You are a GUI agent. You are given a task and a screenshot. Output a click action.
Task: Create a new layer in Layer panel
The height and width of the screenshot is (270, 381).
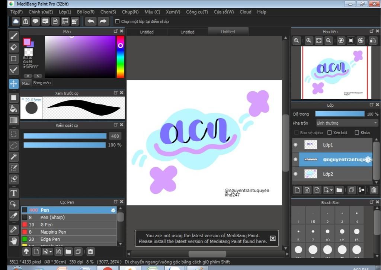pyautogui.click(x=297, y=190)
